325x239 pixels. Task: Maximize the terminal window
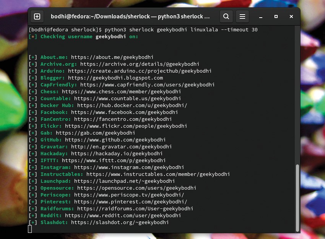(276, 16)
